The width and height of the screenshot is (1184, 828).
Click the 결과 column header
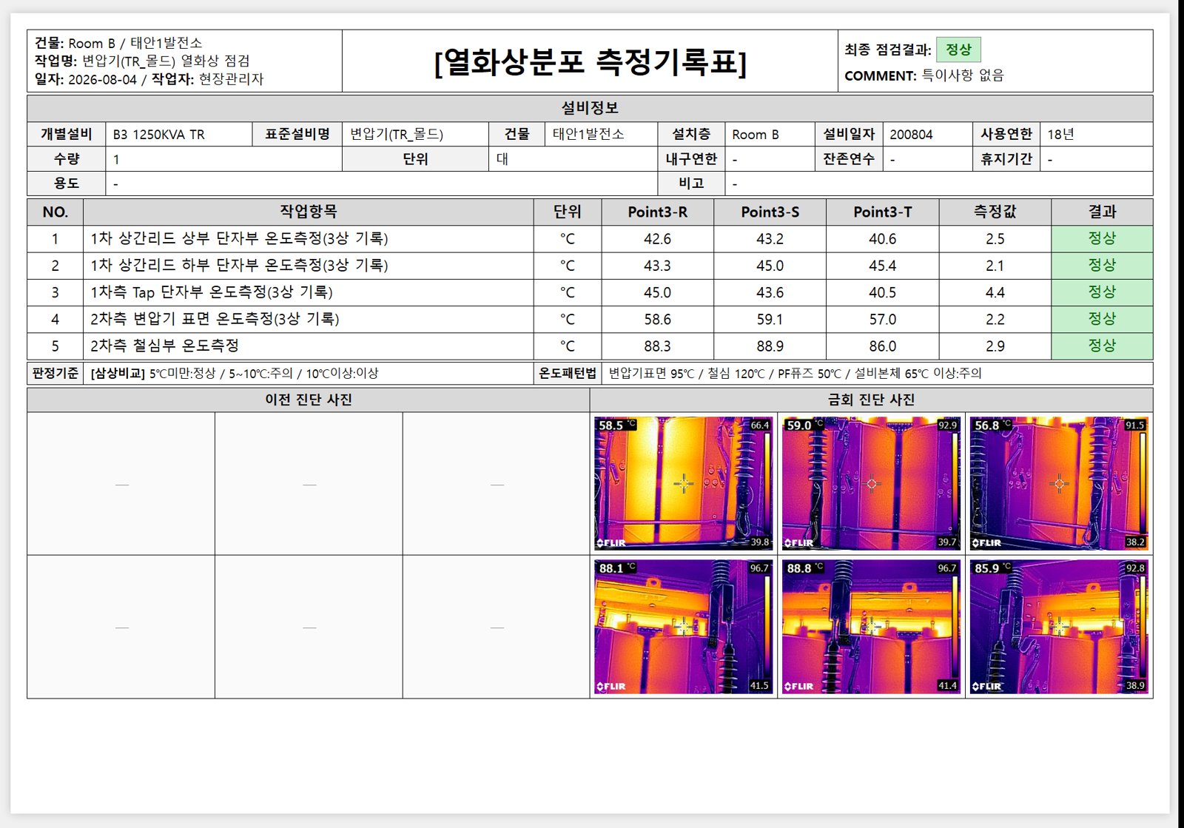click(x=1102, y=212)
